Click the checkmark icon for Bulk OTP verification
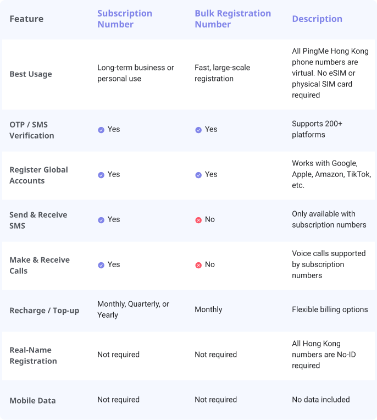This screenshot has height=420, width=377. [x=198, y=130]
